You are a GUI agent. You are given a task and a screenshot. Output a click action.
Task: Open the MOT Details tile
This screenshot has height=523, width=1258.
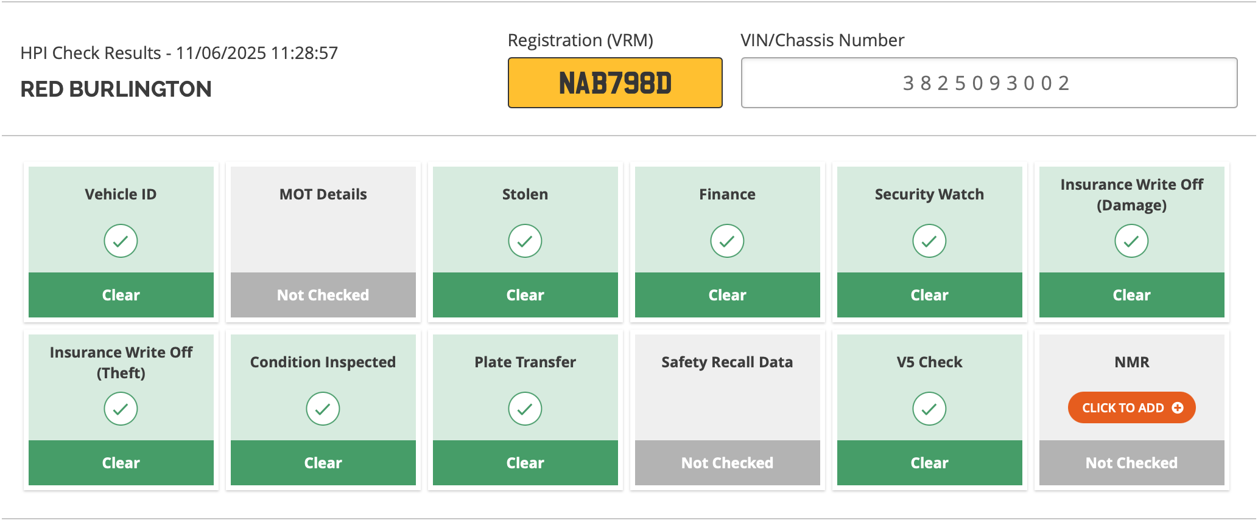[323, 242]
